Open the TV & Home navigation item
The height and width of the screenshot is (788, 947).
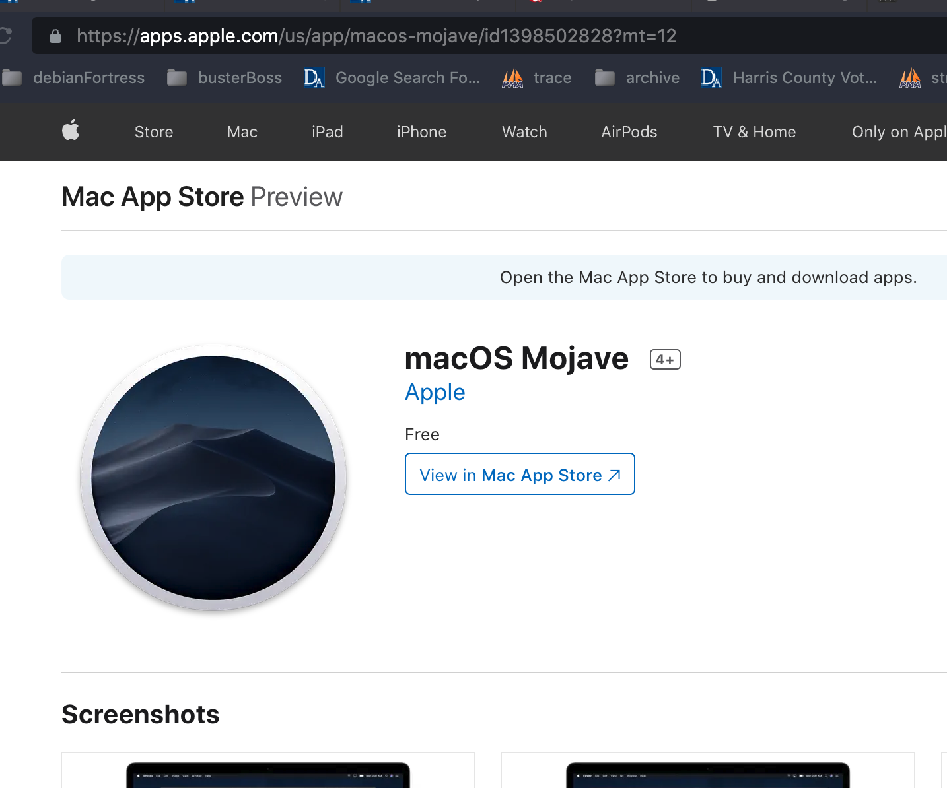tap(755, 132)
